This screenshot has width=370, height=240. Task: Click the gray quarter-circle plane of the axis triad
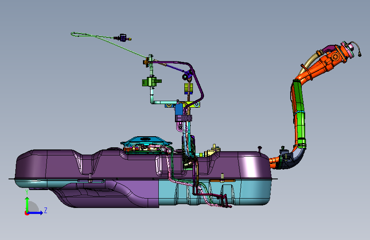pos(33,206)
